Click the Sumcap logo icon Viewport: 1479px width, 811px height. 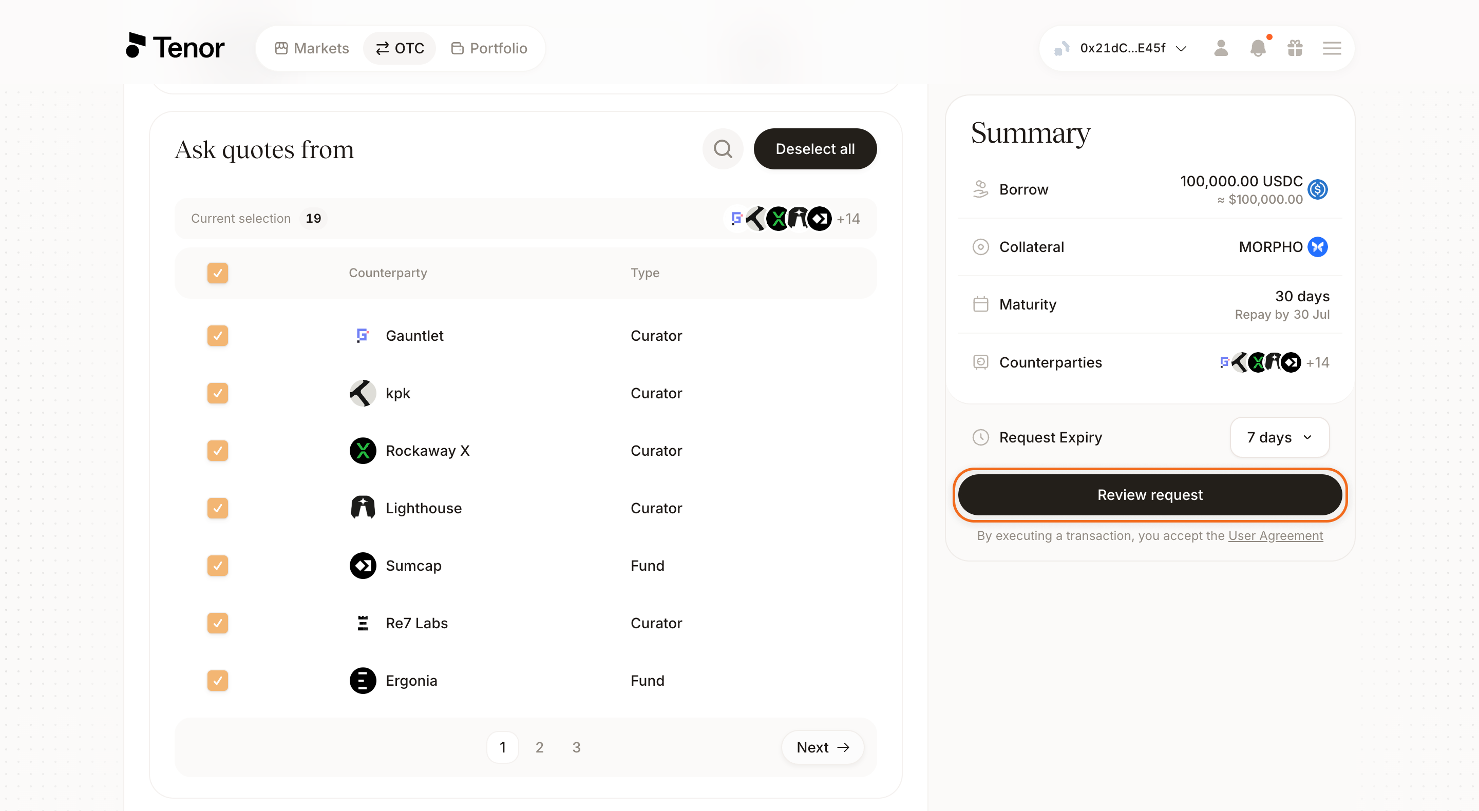363,565
